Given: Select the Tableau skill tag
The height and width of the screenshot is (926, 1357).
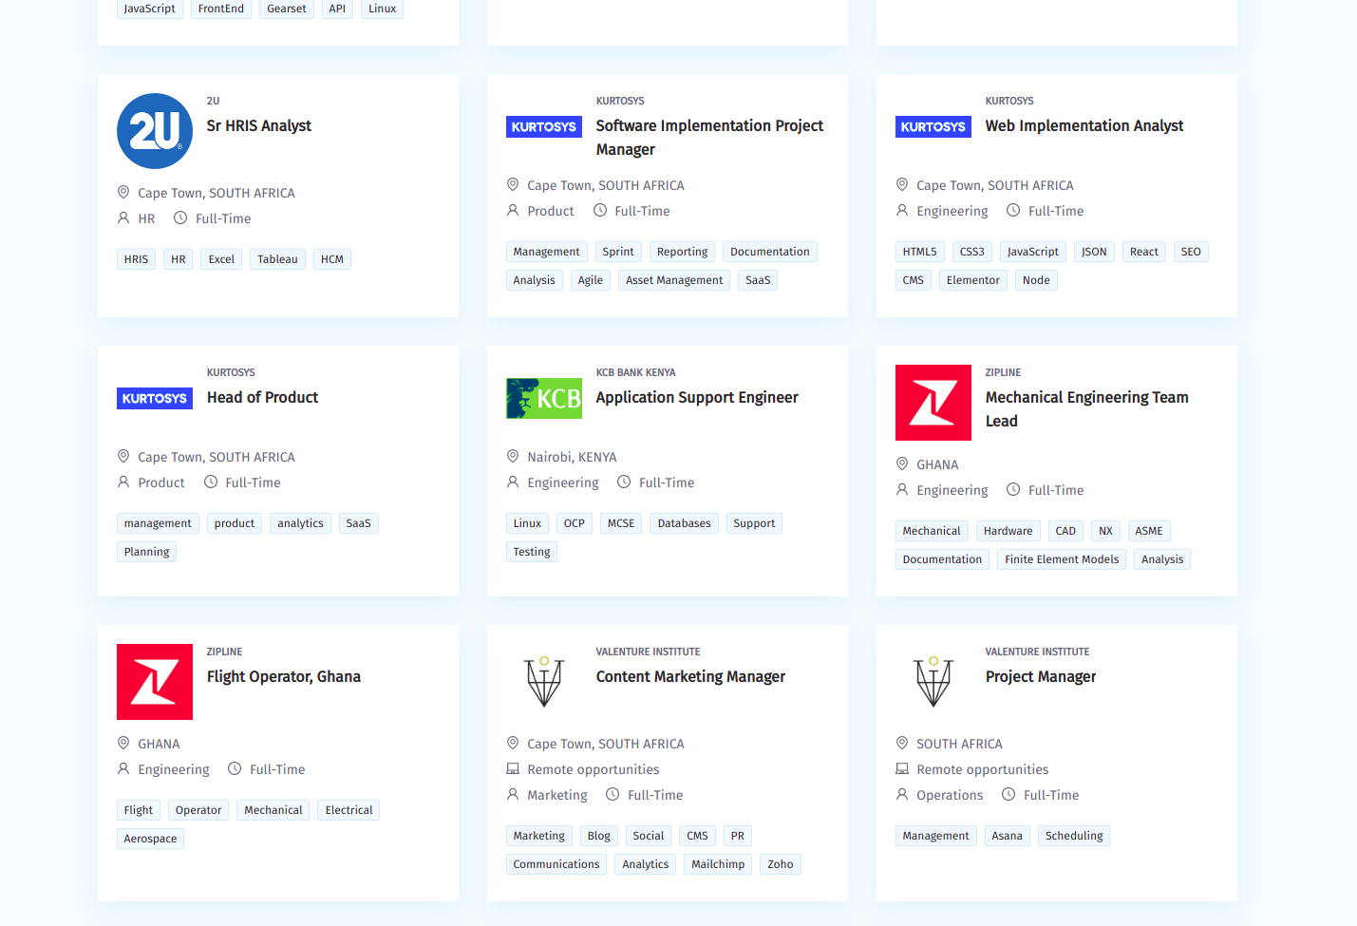Looking at the screenshot, I should click(x=277, y=259).
